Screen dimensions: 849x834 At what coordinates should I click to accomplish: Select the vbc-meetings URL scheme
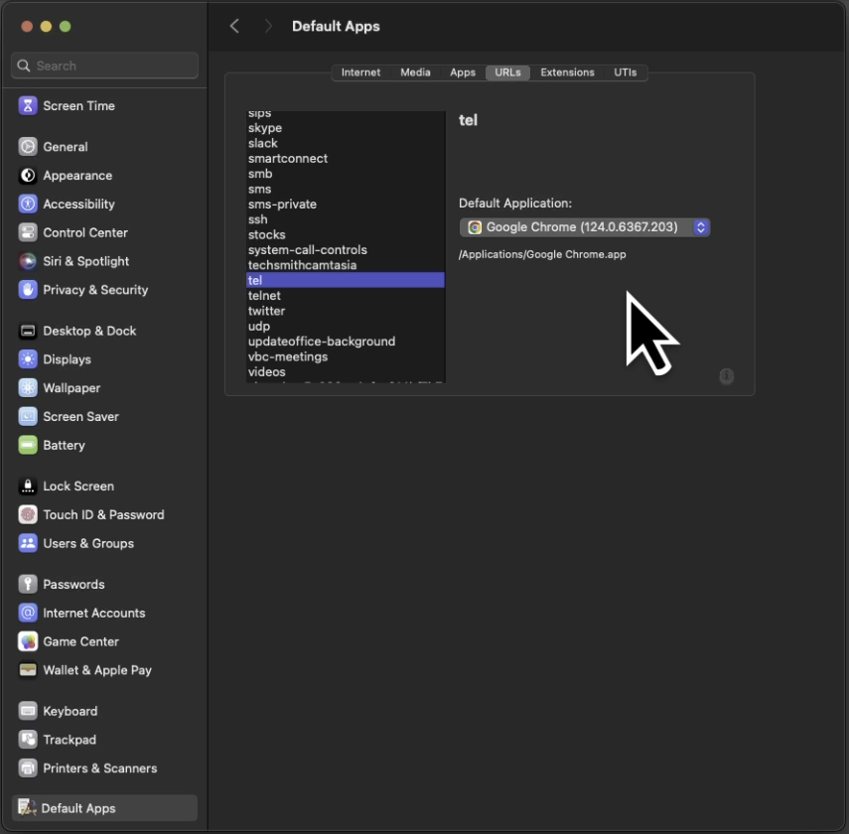tap(346, 356)
